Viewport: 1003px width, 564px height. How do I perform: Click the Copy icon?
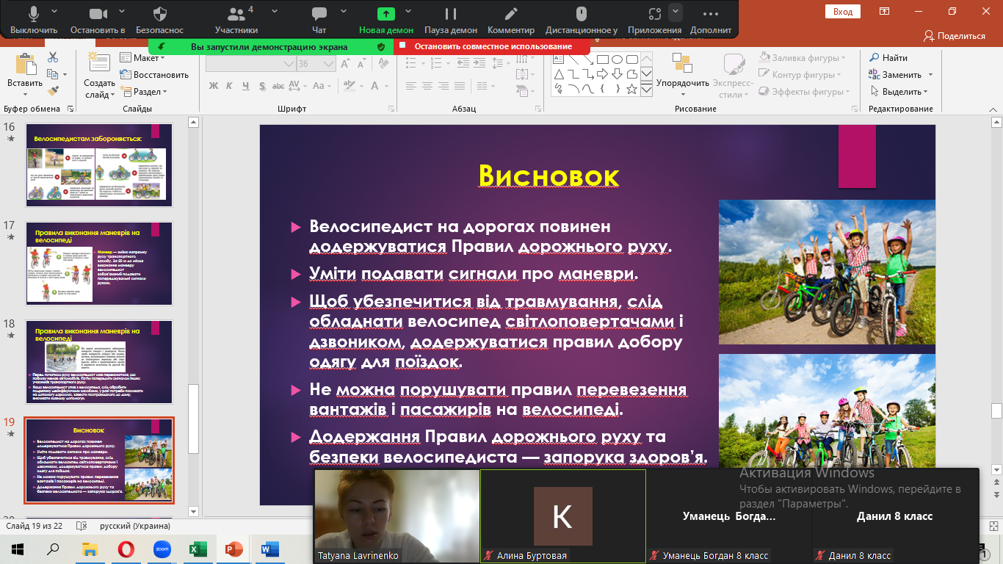pos(52,74)
